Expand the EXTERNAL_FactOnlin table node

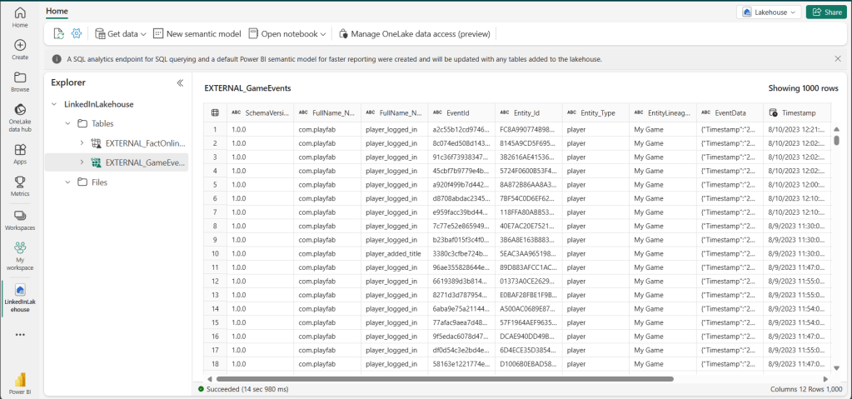pyautogui.click(x=82, y=143)
